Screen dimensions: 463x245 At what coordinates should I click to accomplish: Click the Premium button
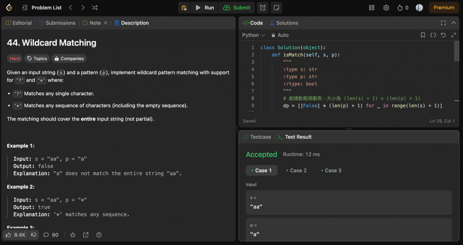tap(444, 8)
